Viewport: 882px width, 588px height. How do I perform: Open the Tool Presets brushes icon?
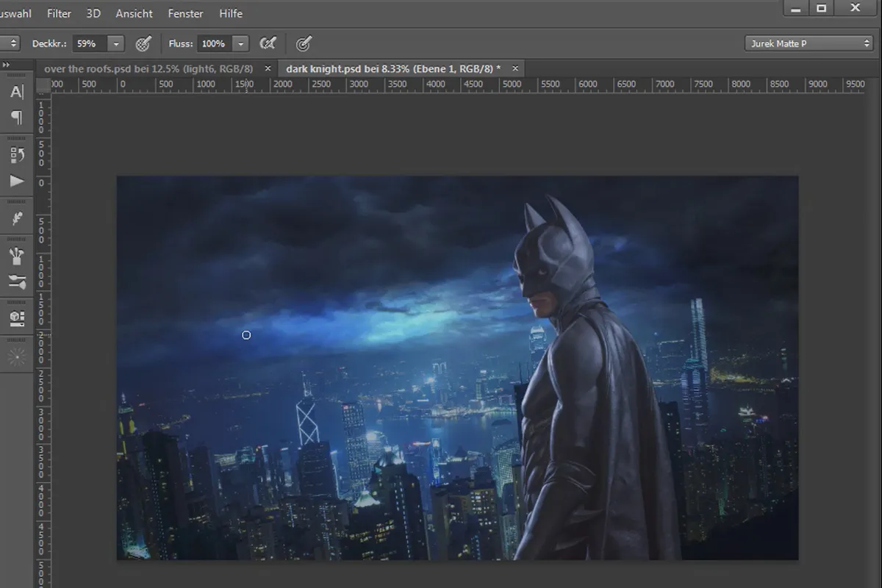[17, 282]
